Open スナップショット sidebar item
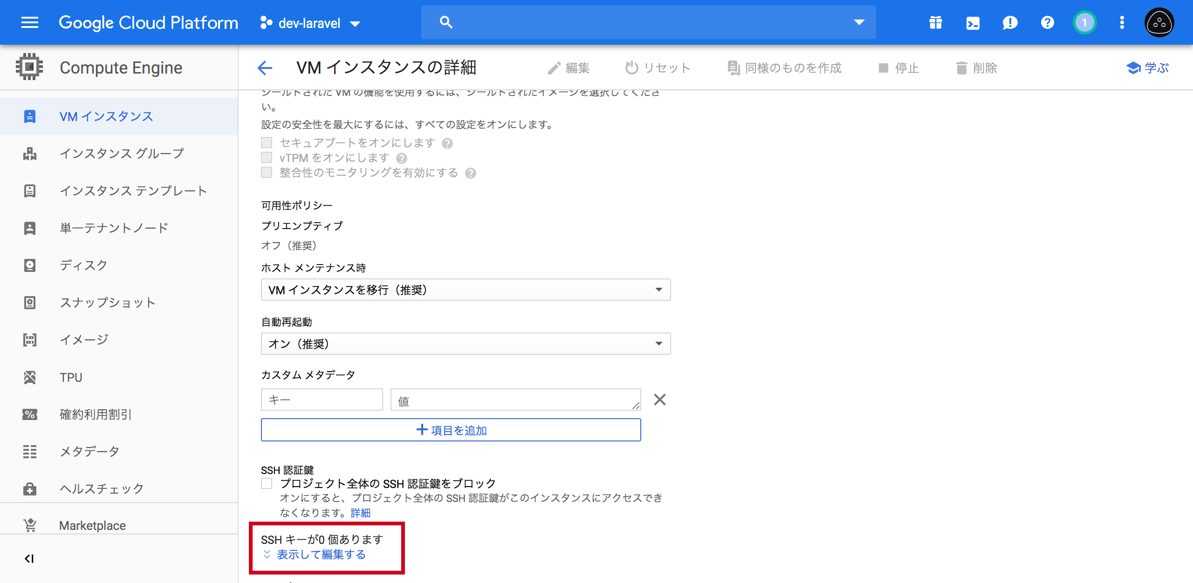The height and width of the screenshot is (583, 1193). [x=107, y=303]
